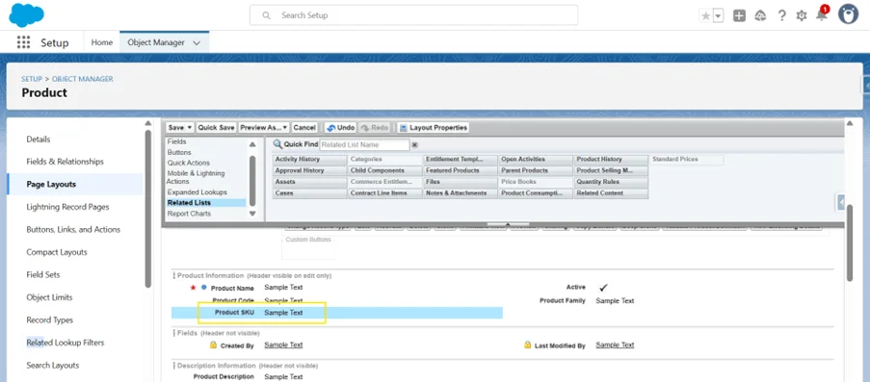
Task: Select Expanded Lookups in the palette list
Action: [197, 192]
